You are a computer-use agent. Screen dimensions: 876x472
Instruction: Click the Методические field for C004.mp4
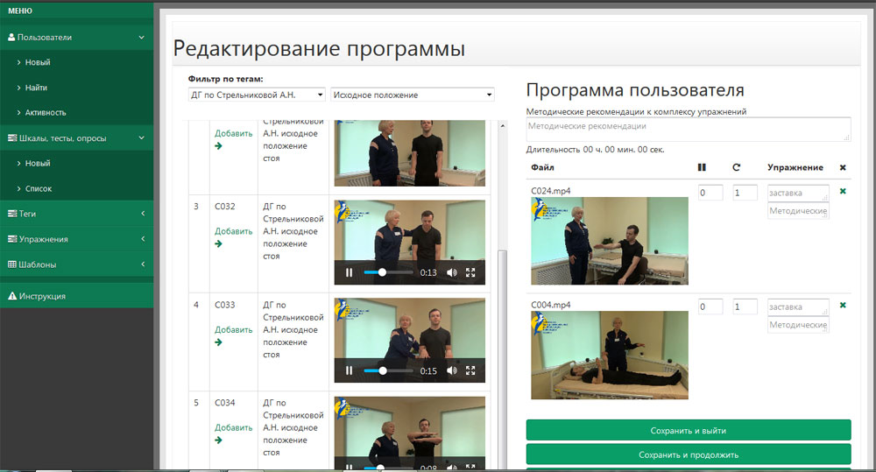tap(798, 325)
